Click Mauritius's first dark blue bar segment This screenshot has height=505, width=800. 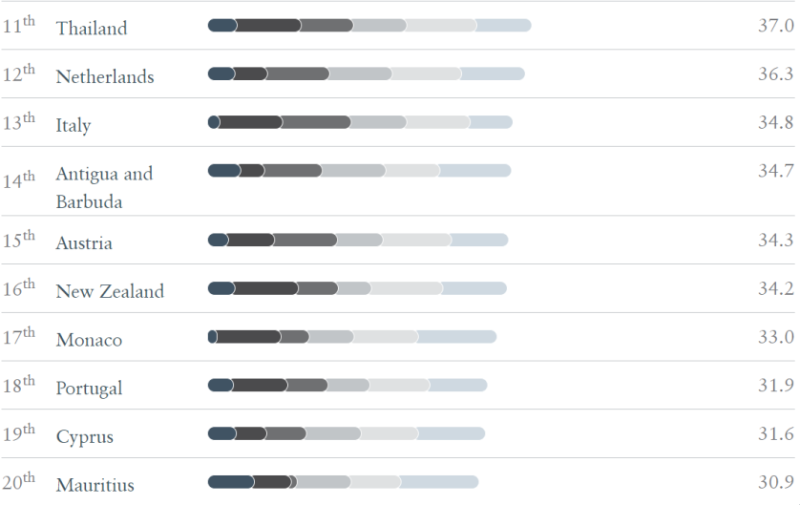point(231,481)
